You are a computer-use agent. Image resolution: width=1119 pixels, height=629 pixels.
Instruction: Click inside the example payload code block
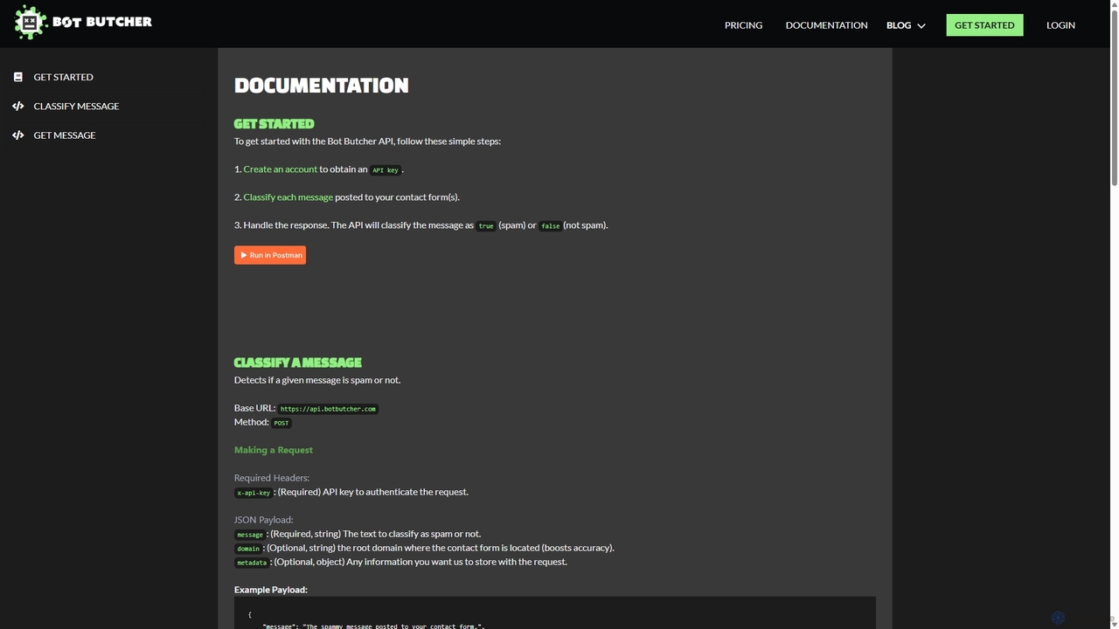pyautogui.click(x=555, y=613)
